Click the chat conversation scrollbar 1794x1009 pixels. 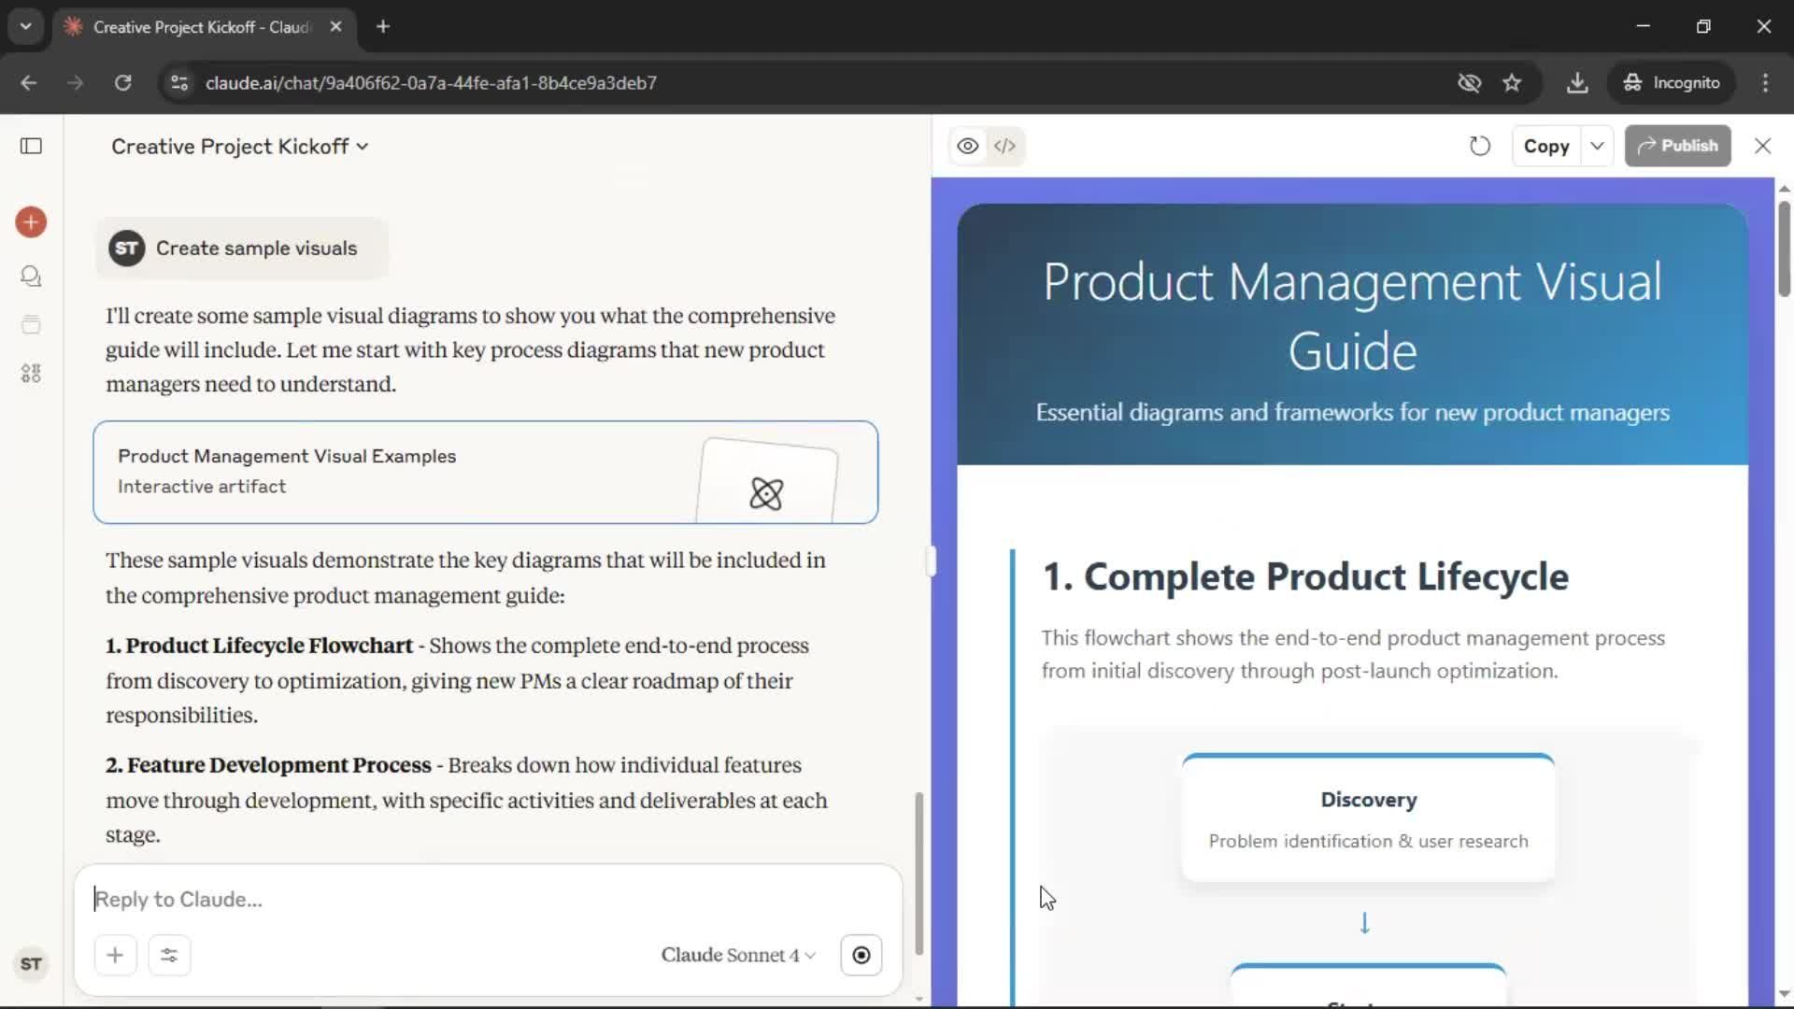coord(919,874)
